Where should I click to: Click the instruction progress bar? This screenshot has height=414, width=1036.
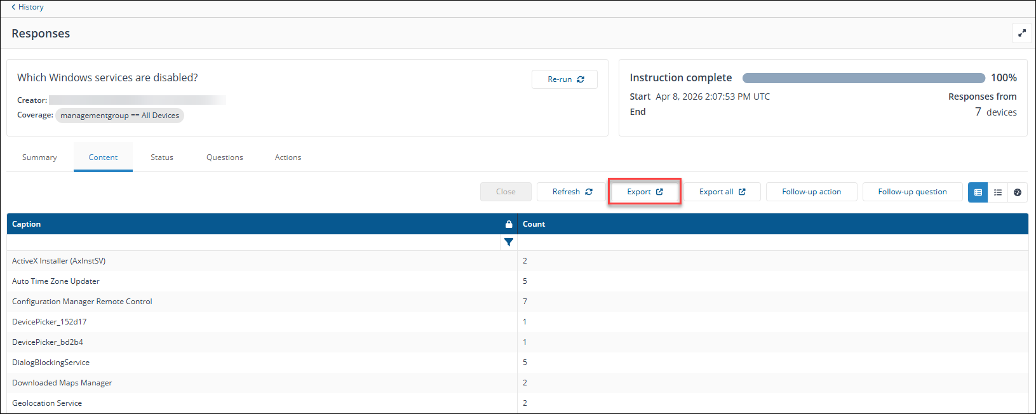tap(863, 78)
